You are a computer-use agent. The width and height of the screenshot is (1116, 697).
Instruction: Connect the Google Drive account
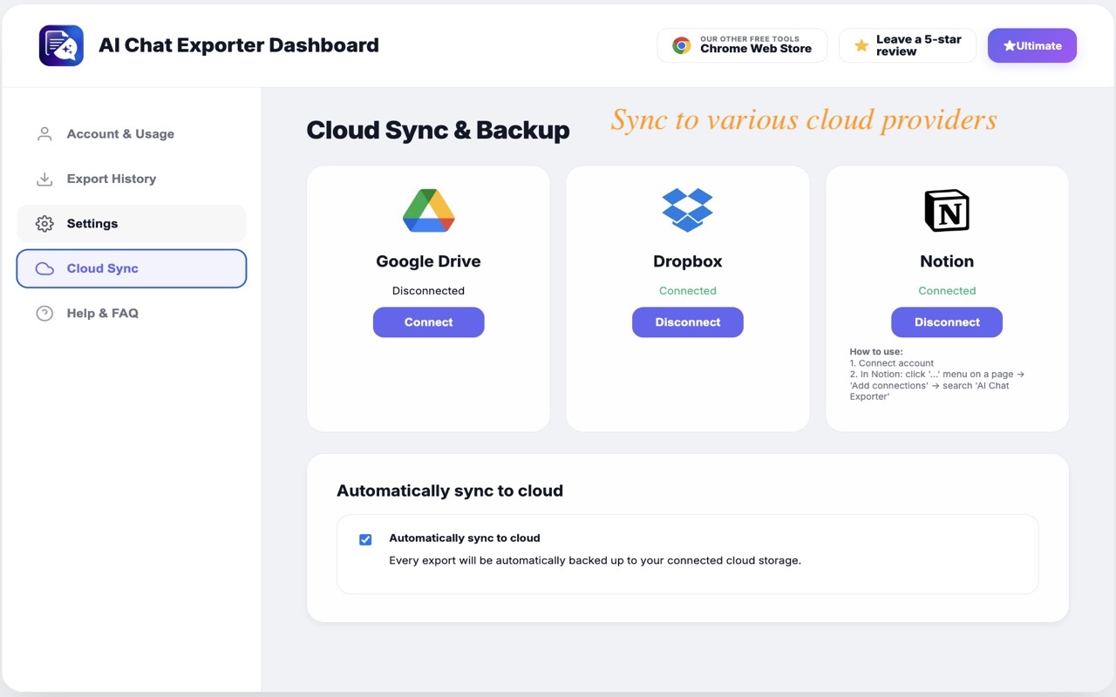coord(428,322)
